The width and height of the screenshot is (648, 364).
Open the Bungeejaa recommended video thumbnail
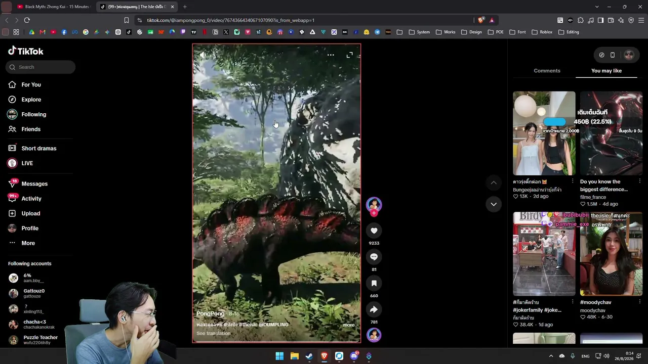pyautogui.click(x=544, y=133)
